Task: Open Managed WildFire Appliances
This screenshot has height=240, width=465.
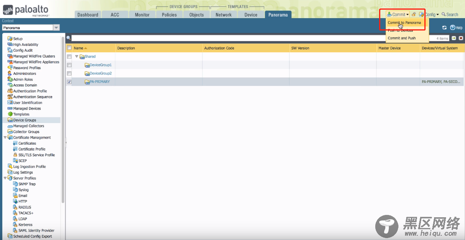Action: click(33, 62)
